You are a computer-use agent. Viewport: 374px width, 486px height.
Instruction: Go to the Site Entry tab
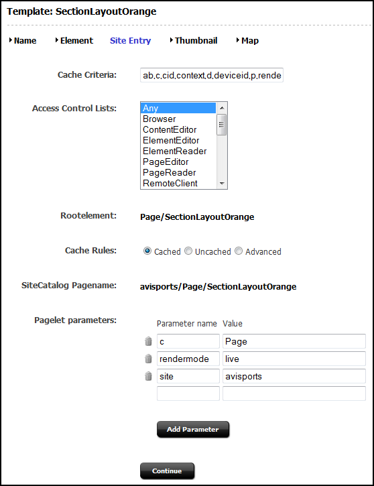coord(130,41)
